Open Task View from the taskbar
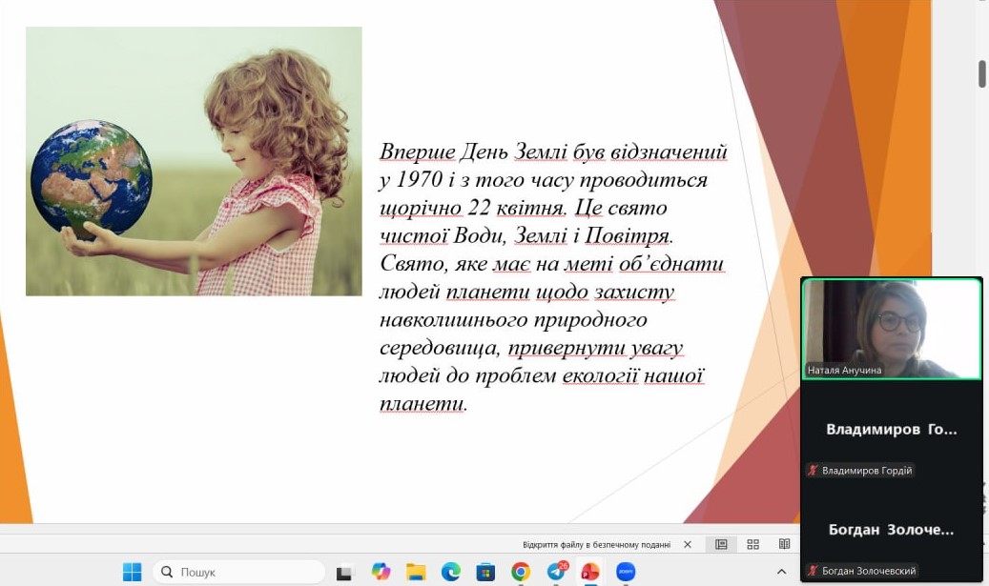Image resolution: width=989 pixels, height=586 pixels. pos(344,572)
